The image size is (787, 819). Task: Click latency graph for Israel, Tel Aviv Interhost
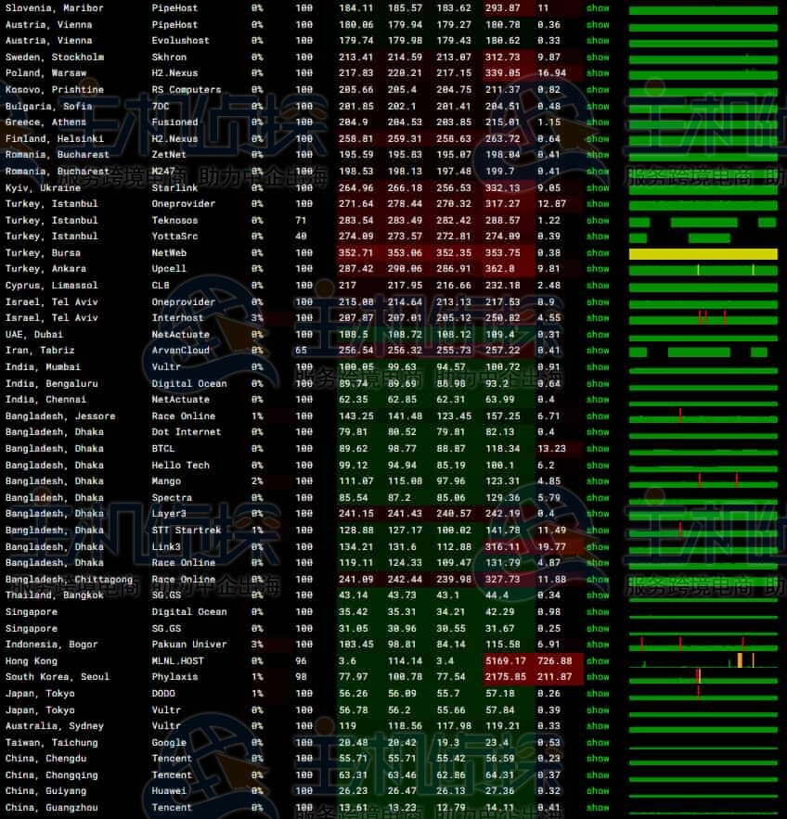pyautogui.click(x=703, y=318)
